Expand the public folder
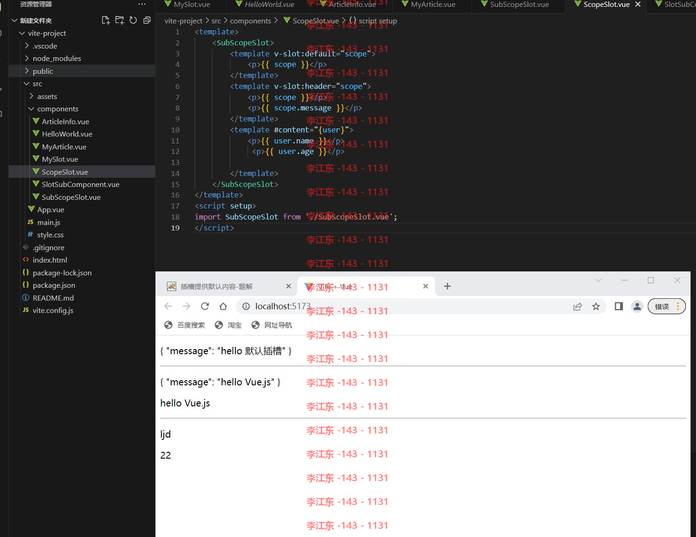The image size is (696, 537). 27,71
